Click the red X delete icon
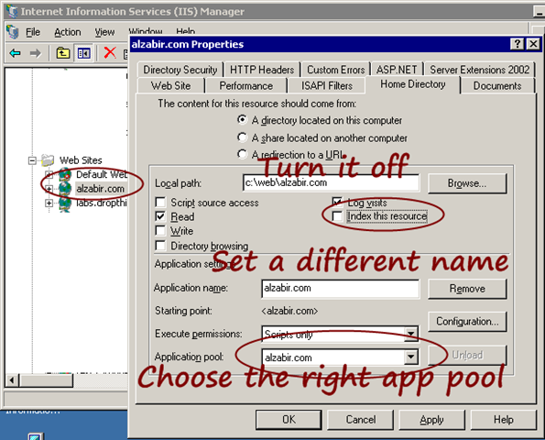 [x=110, y=53]
